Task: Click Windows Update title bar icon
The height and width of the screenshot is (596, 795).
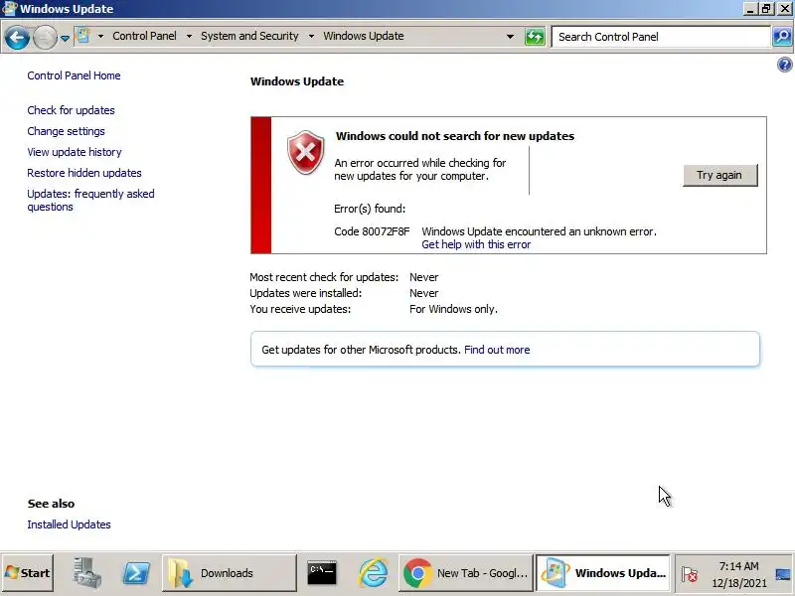Action: pos(10,9)
